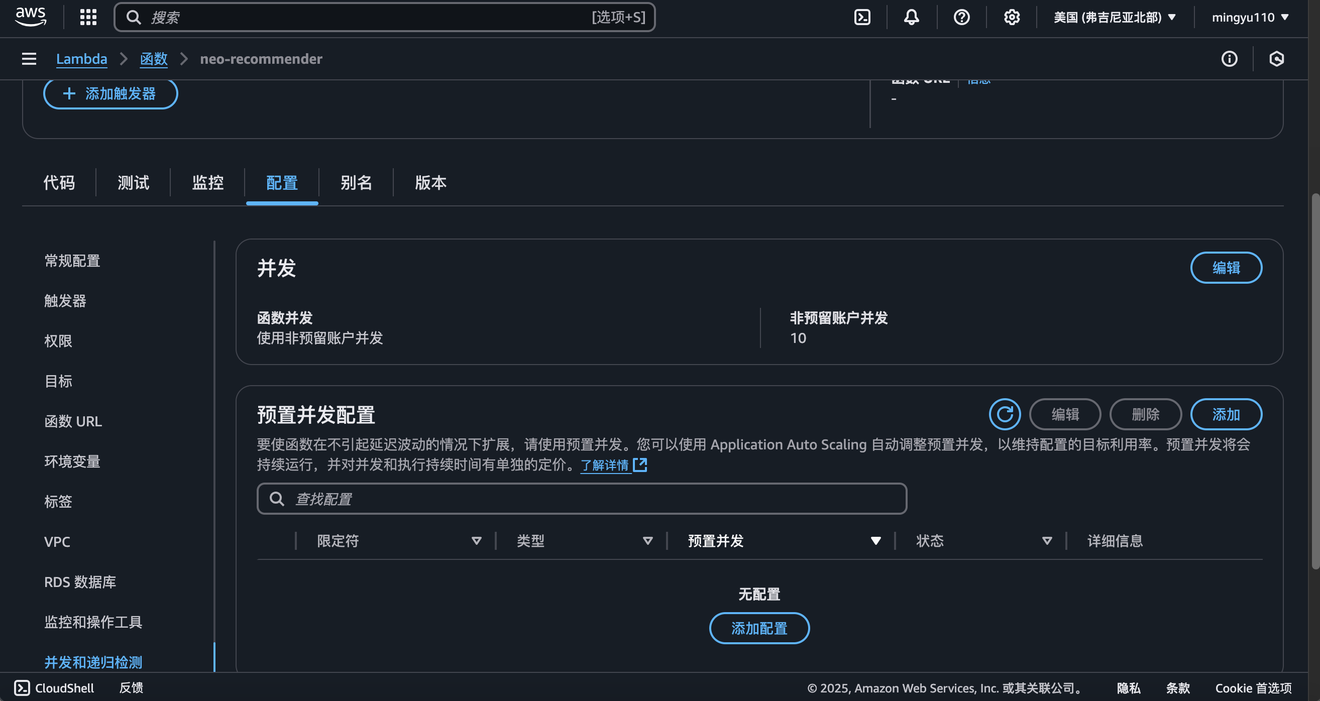Open settings gear in top bar
The width and height of the screenshot is (1320, 701).
pyautogui.click(x=1012, y=17)
